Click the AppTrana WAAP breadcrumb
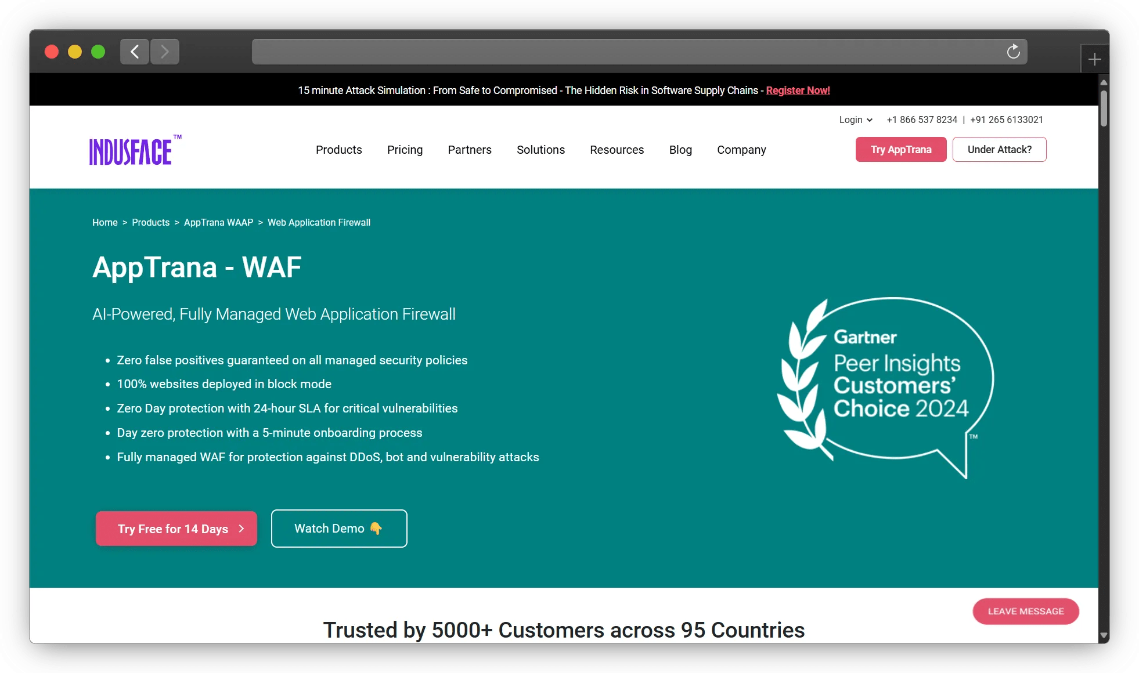Viewport: 1139px width, 673px height. 218,222
